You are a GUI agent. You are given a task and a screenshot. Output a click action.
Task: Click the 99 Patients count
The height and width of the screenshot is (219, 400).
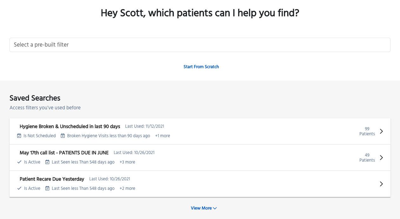click(x=367, y=131)
